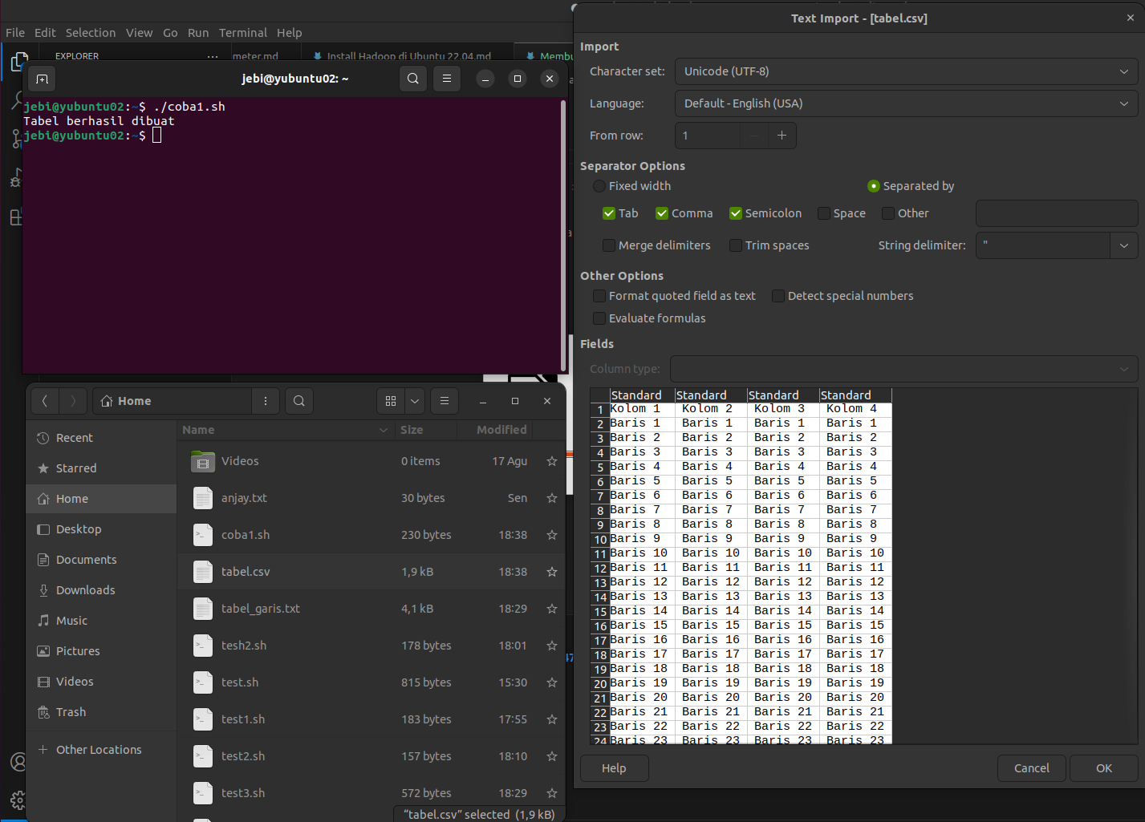Enable the Space separator checkbox
This screenshot has width=1145, height=822.
(824, 213)
